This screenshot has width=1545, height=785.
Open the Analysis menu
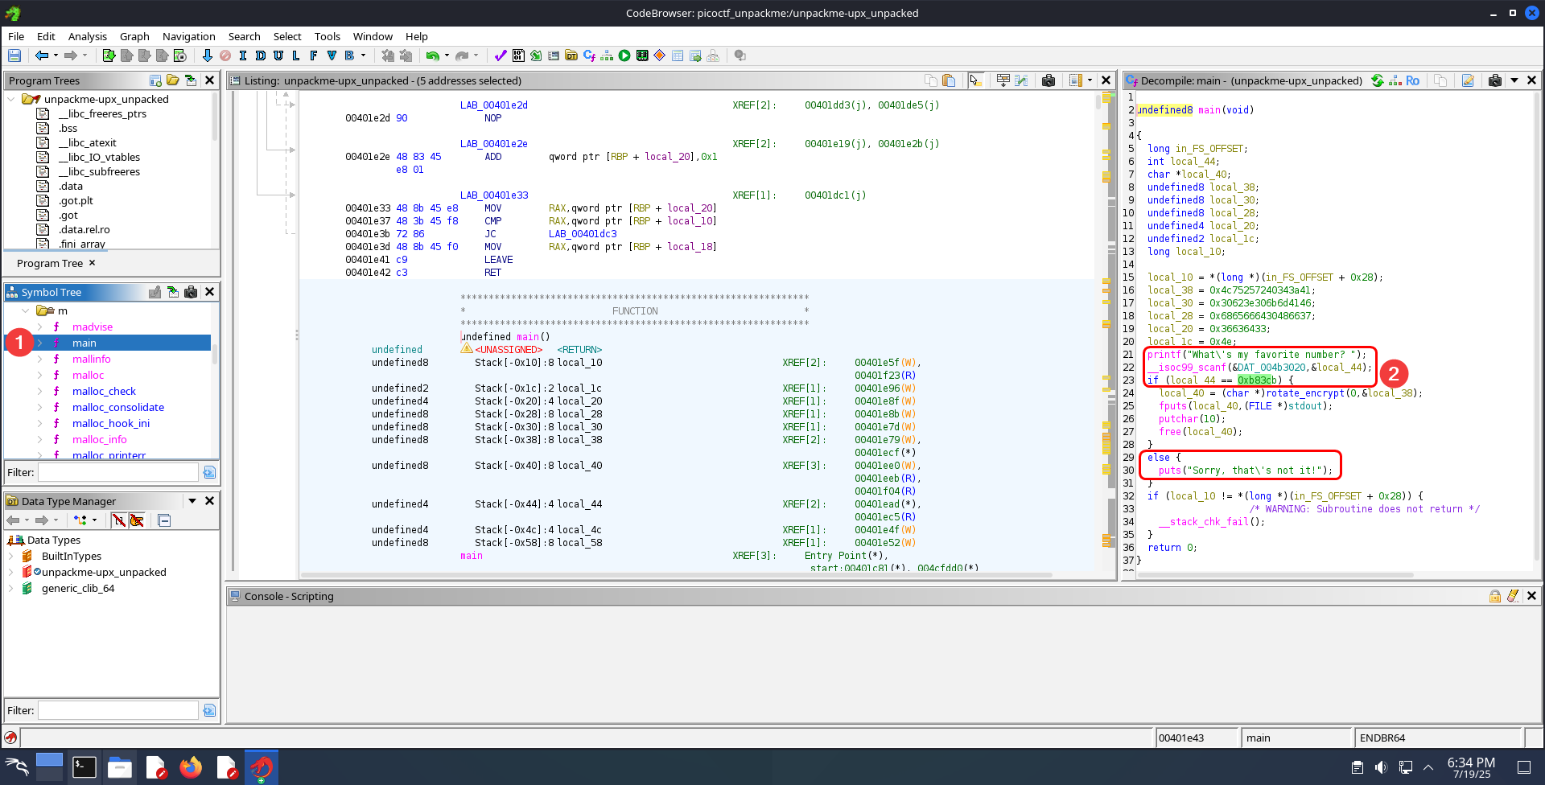pos(87,36)
